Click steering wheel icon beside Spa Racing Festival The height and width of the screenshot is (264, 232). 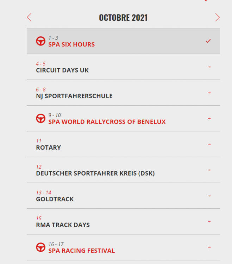[41, 247]
